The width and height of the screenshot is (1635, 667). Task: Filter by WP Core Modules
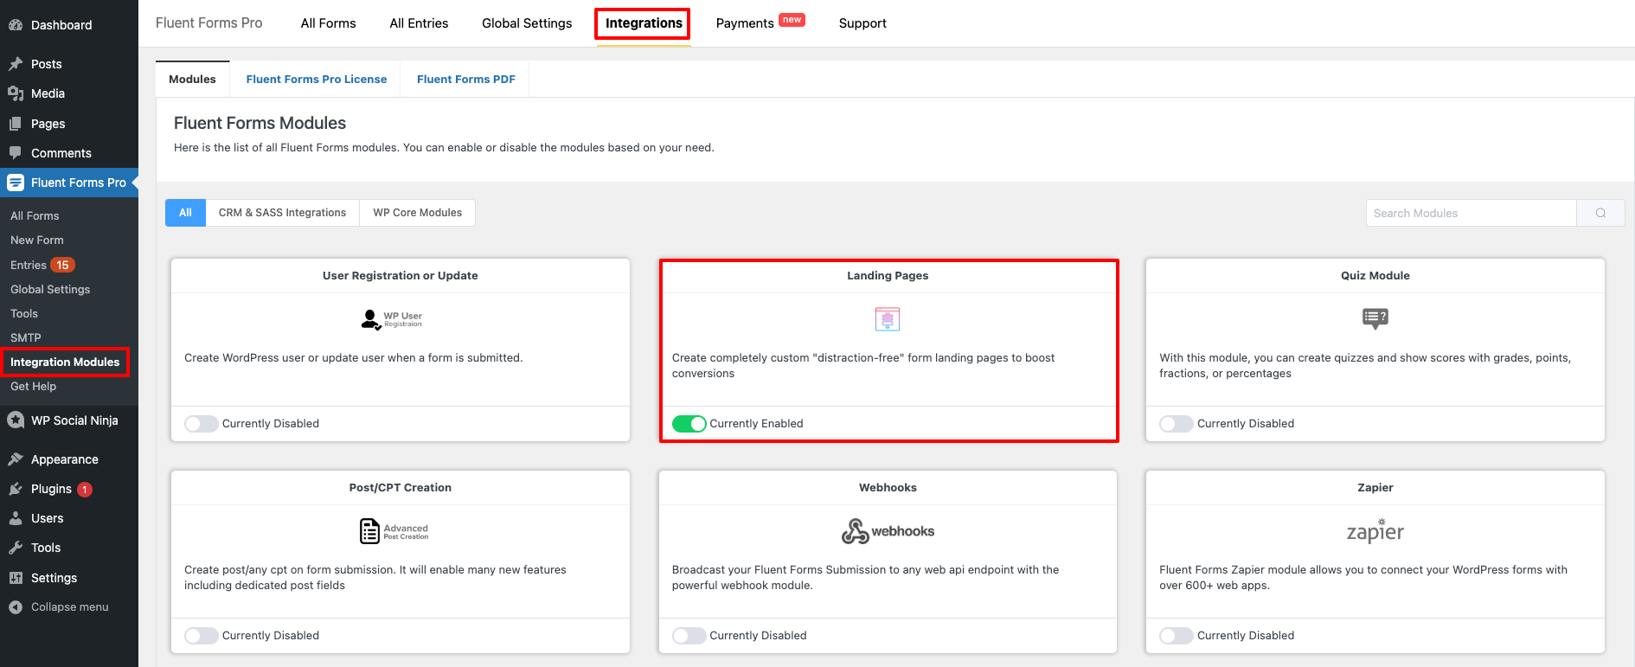[x=417, y=213]
